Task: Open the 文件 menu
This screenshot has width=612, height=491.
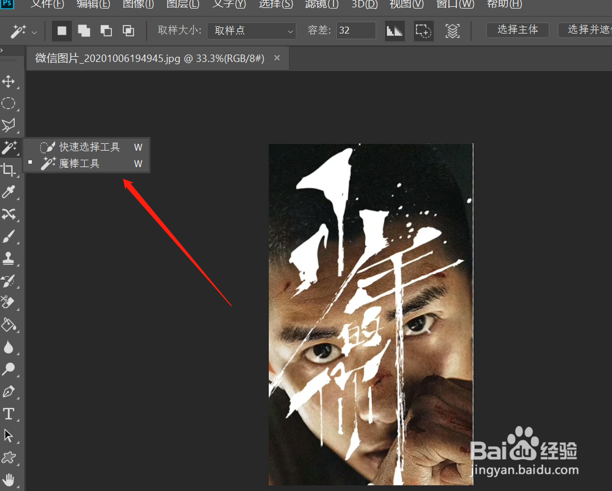Action: (x=47, y=5)
